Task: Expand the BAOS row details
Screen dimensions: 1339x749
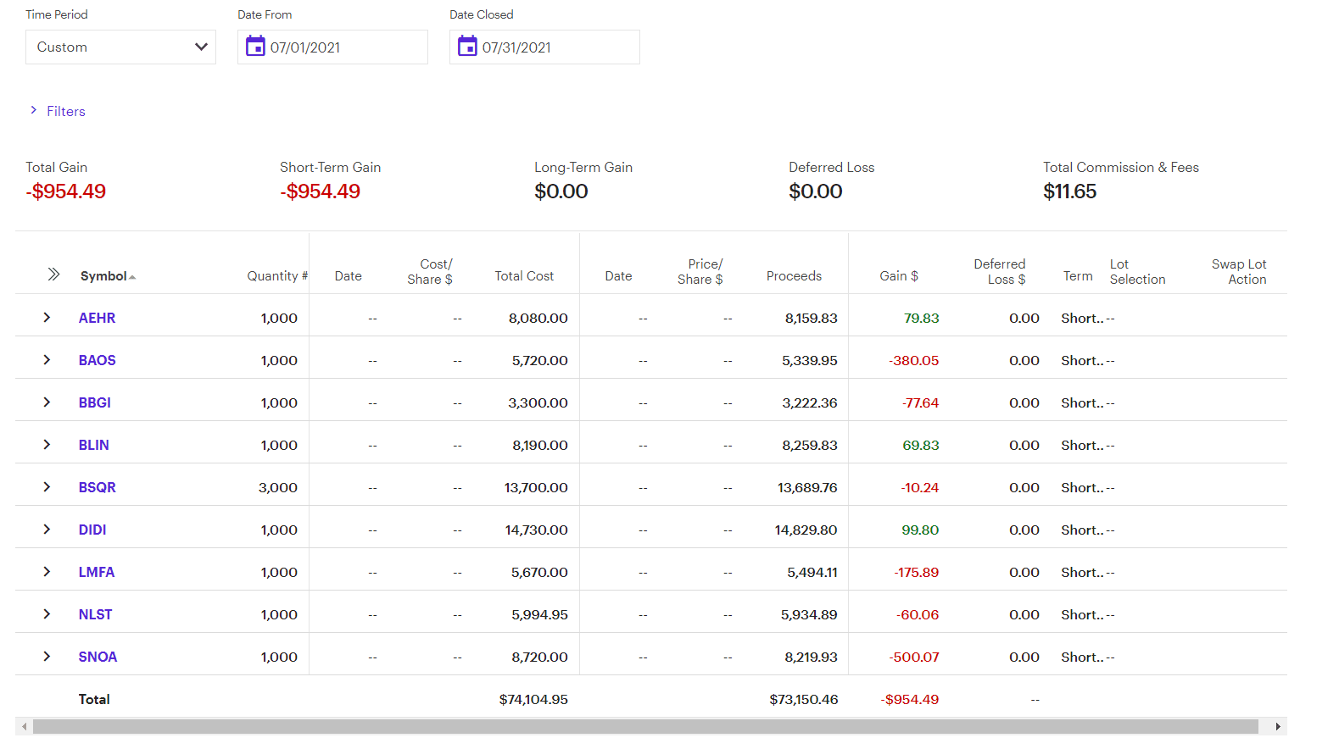Action: [47, 360]
